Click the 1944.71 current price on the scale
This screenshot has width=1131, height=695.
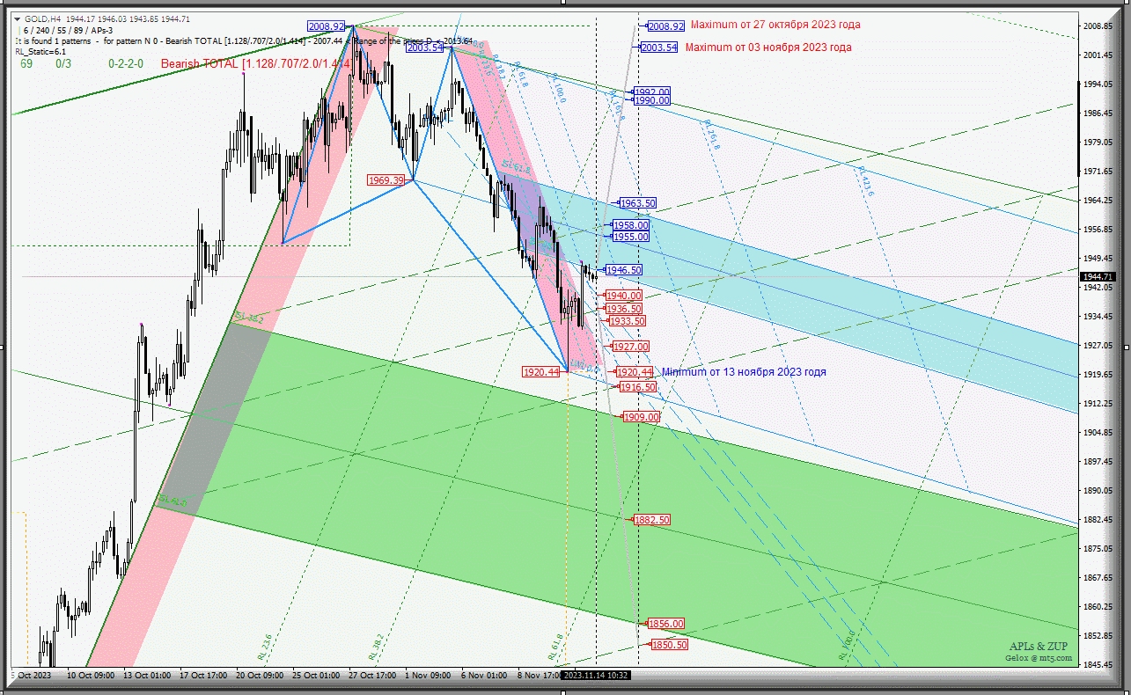click(x=1098, y=276)
